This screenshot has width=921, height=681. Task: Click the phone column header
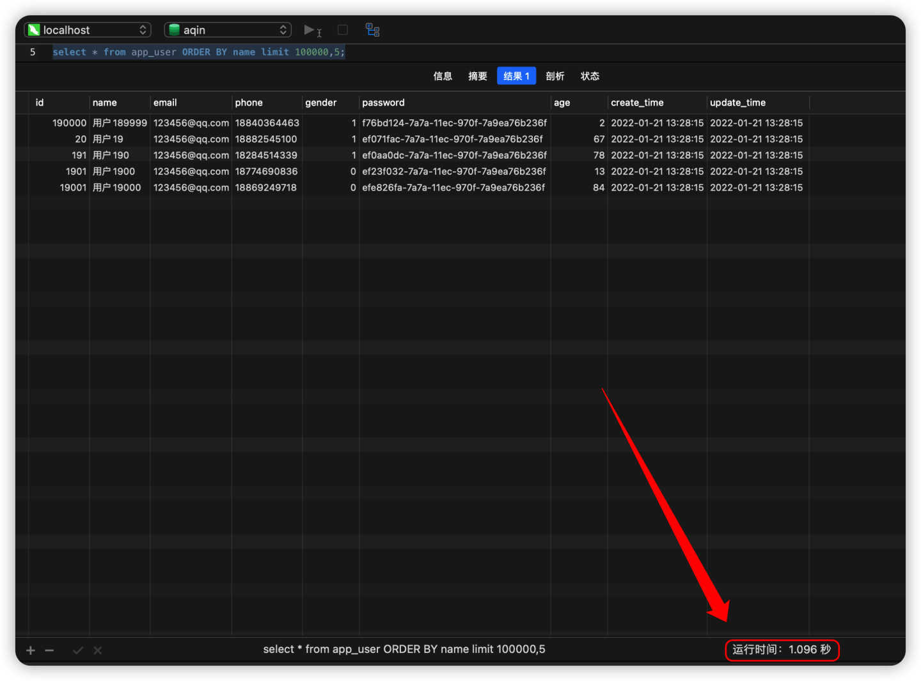(x=267, y=102)
